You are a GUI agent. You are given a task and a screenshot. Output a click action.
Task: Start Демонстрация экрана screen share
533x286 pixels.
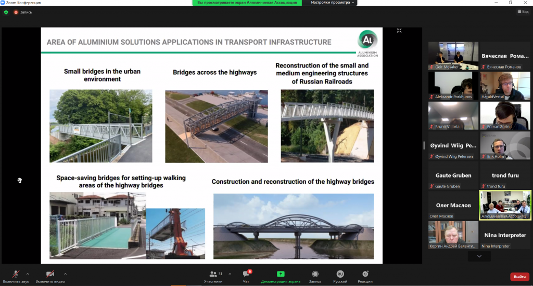(x=281, y=277)
